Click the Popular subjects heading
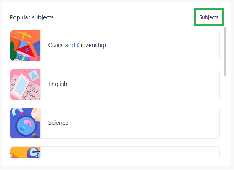Image resolution: width=234 pixels, height=170 pixels. point(32,17)
